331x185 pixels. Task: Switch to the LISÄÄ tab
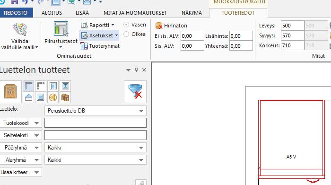[82, 13]
